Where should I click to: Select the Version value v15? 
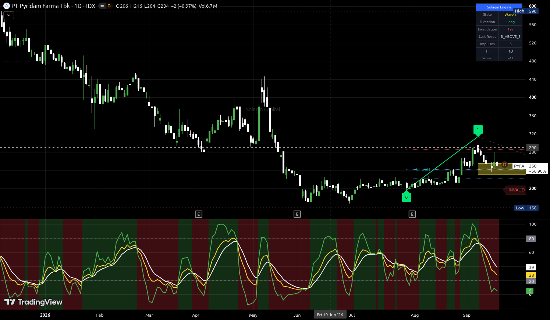tap(511, 58)
